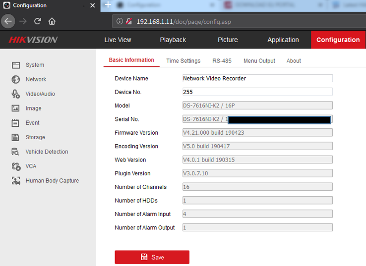Click the Network globe icon

[16, 79]
